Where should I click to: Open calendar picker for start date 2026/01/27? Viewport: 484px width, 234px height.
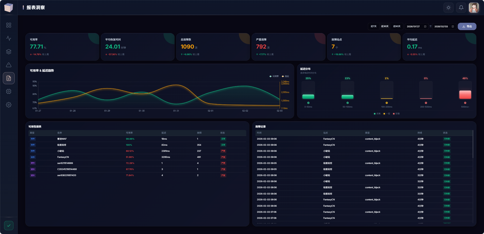(425, 27)
